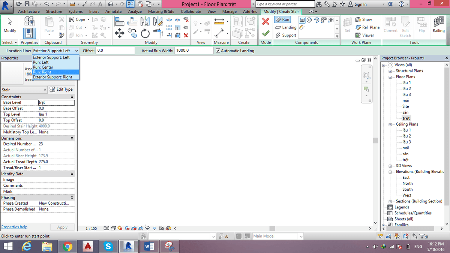The image size is (450, 253).
Task: Select the Rotate tool
Action: (x=145, y=33)
